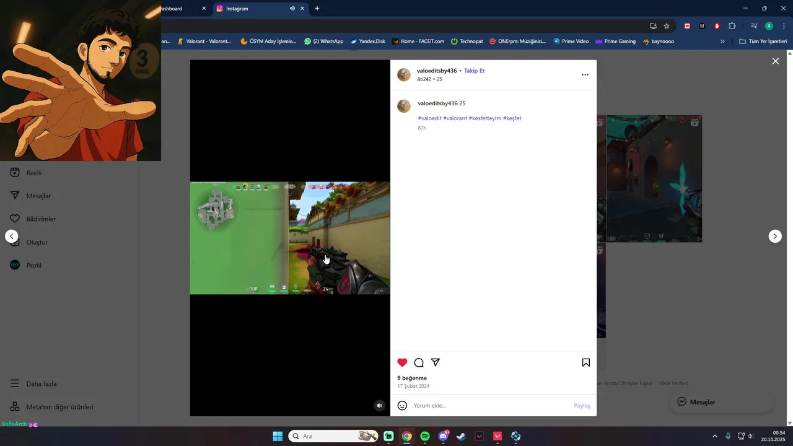Unlike the post with the red heart
Image resolution: width=793 pixels, height=446 pixels.
pyautogui.click(x=402, y=362)
